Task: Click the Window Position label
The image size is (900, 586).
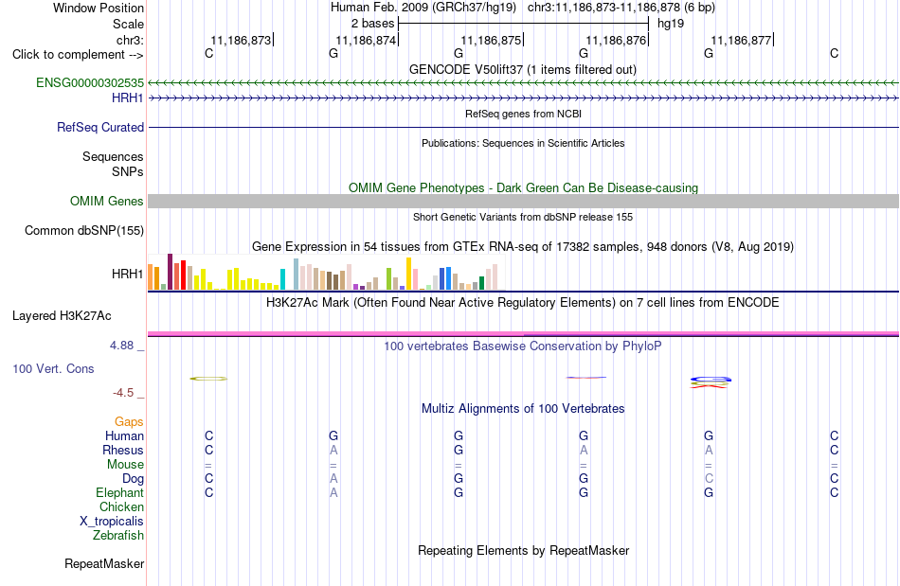Action: tap(99, 8)
